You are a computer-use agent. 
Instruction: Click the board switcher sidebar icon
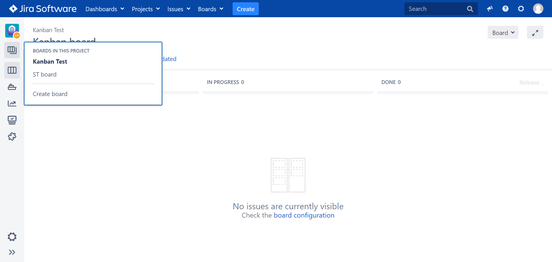click(x=12, y=50)
